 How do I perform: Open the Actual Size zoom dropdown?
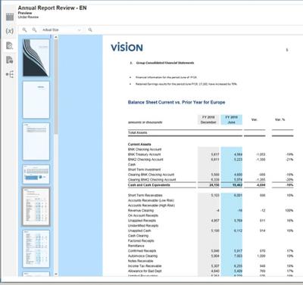point(61,29)
